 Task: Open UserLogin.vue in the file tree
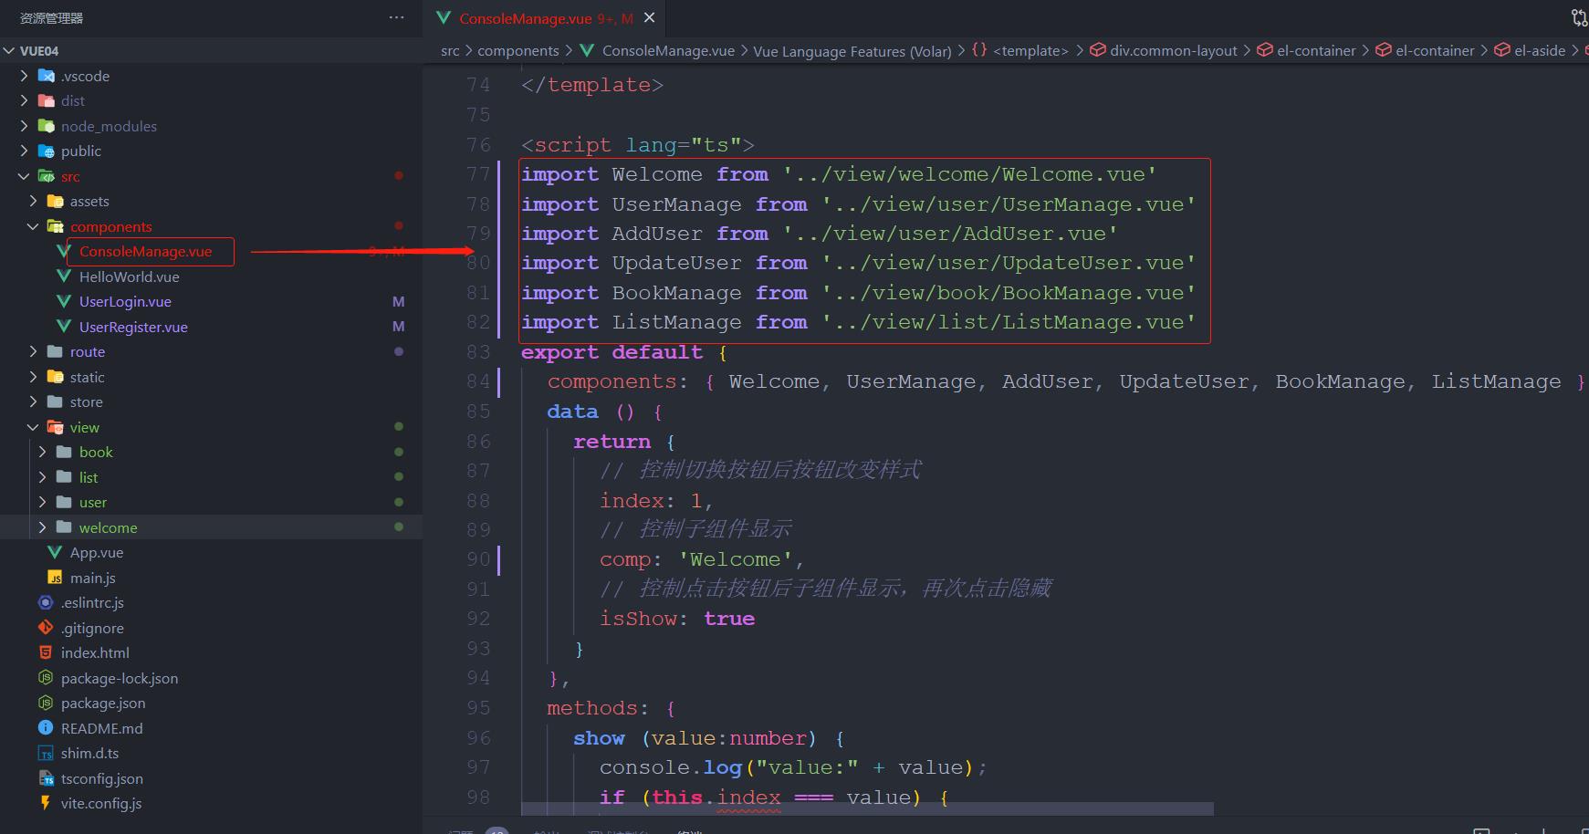coord(125,301)
